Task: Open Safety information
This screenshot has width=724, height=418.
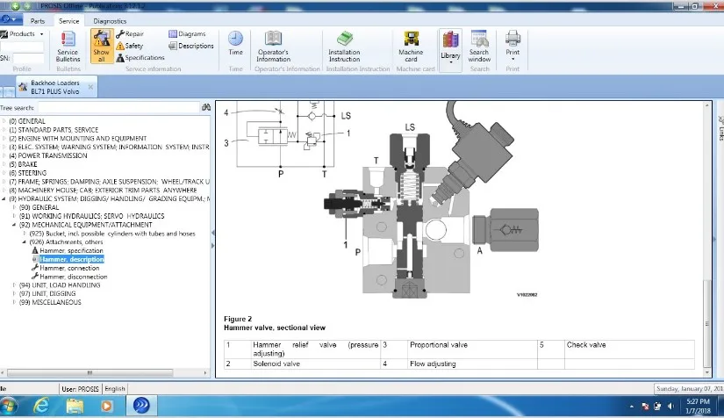Action: [129, 46]
